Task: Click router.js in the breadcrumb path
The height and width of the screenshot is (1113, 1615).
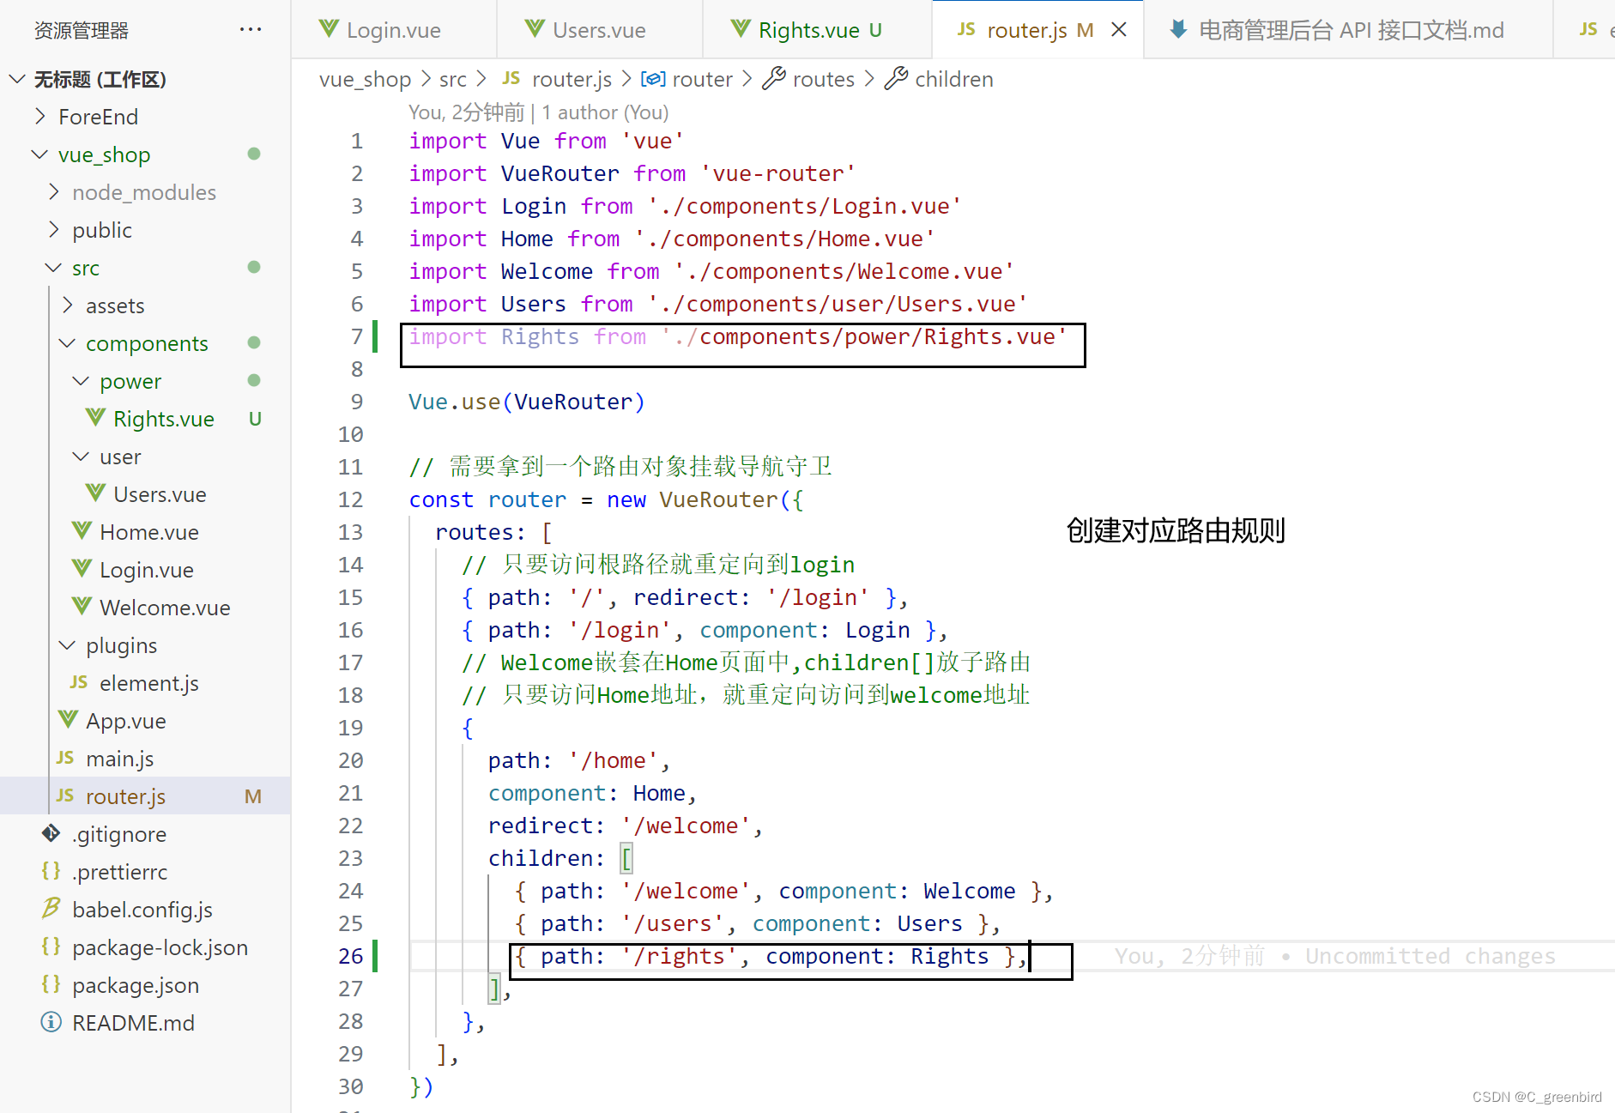Action: tap(572, 80)
